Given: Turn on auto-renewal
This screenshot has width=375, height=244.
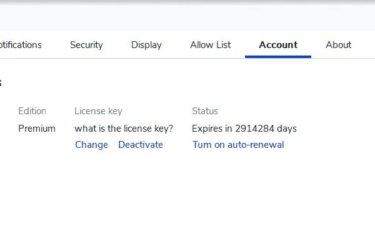Looking at the screenshot, I should [x=238, y=145].
